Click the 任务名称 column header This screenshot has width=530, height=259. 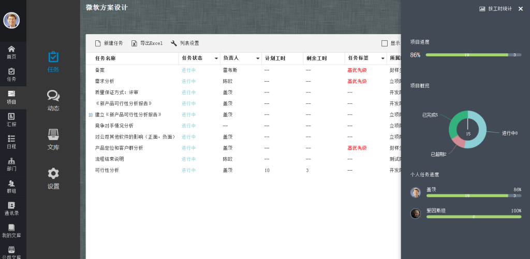pyautogui.click(x=106, y=58)
